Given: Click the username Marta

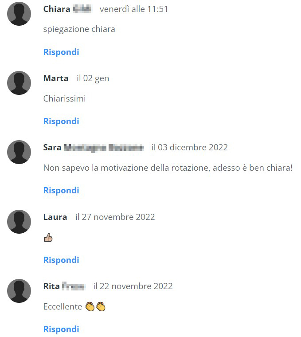Looking at the screenshot, I should 56,78.
